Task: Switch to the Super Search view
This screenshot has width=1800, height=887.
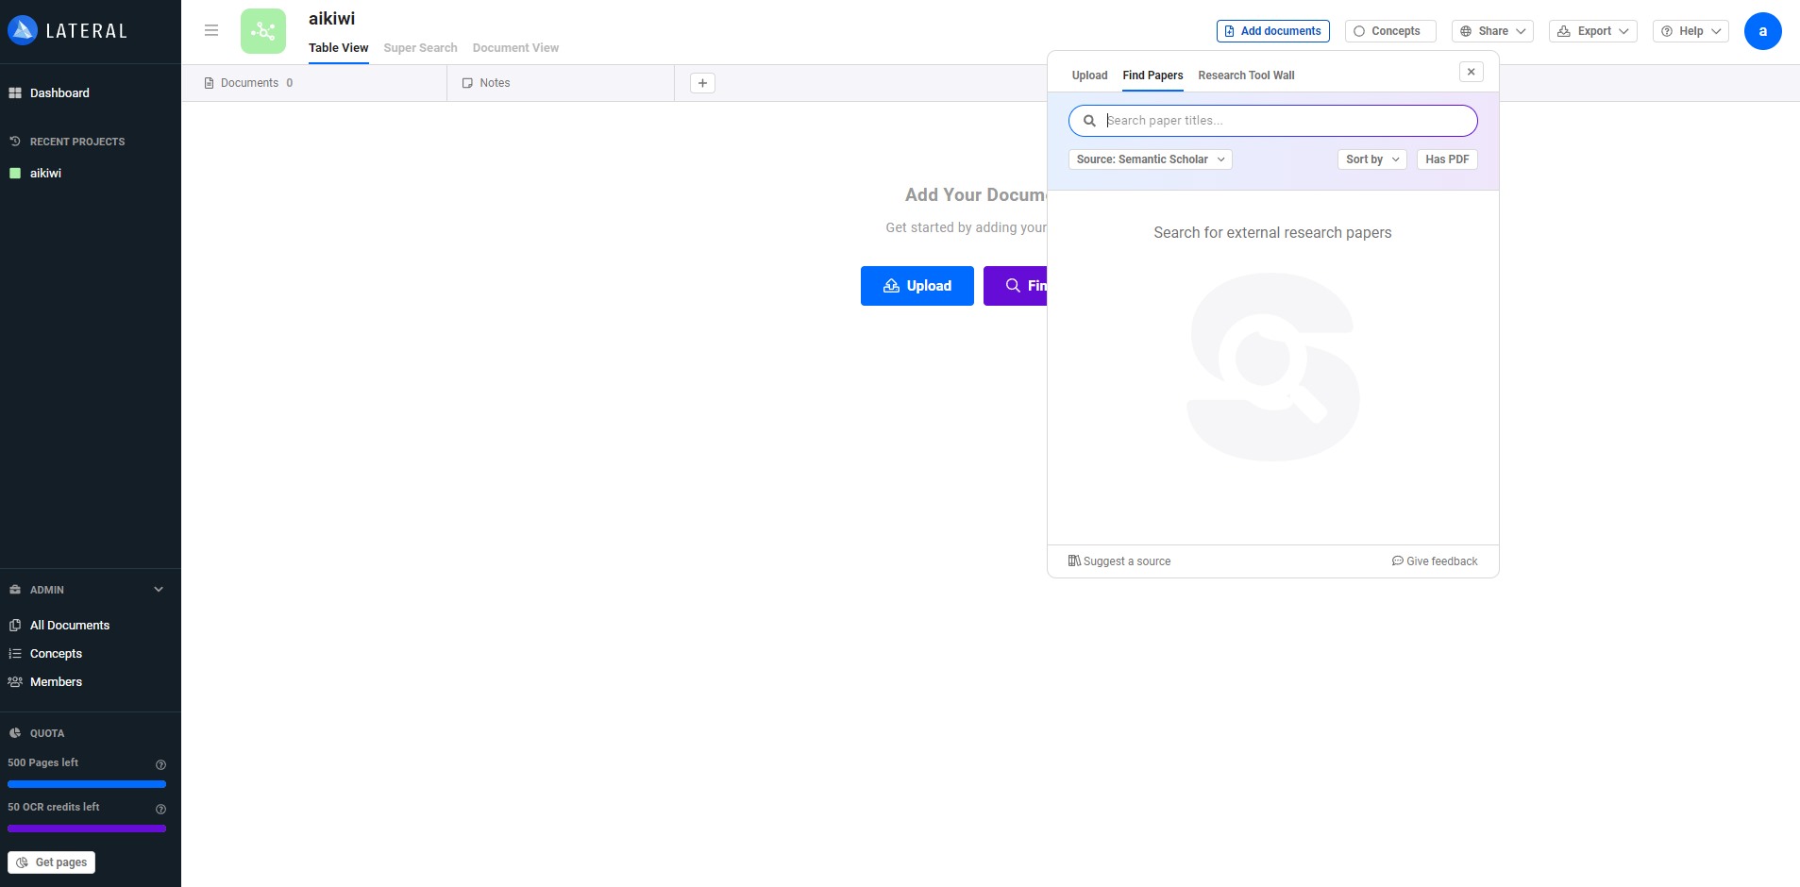Action: click(x=420, y=48)
